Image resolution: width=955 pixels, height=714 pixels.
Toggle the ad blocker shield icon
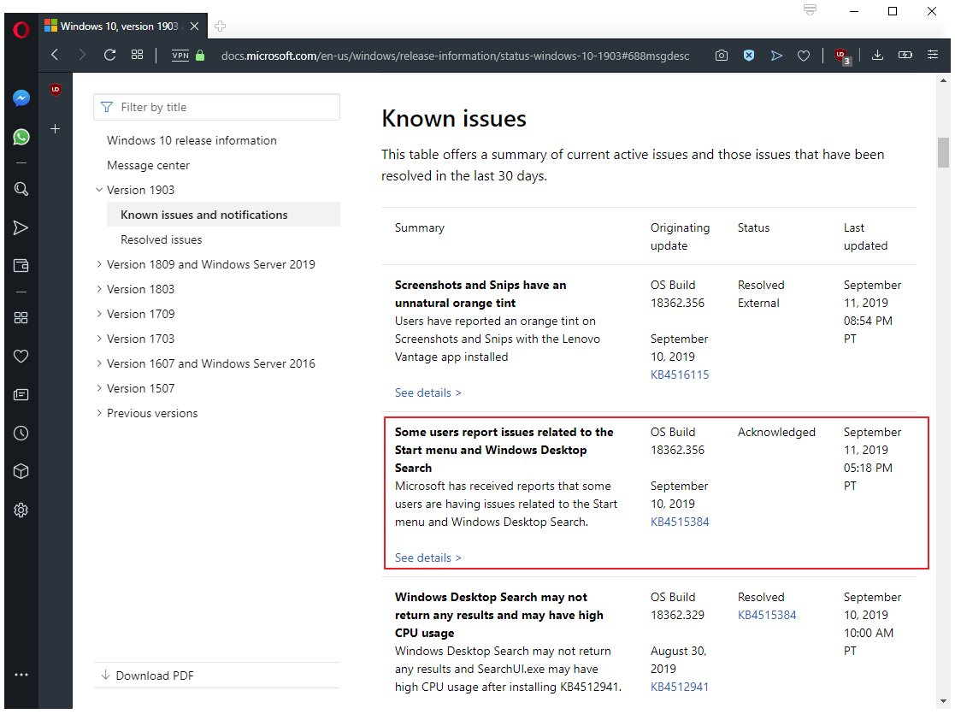[749, 55]
